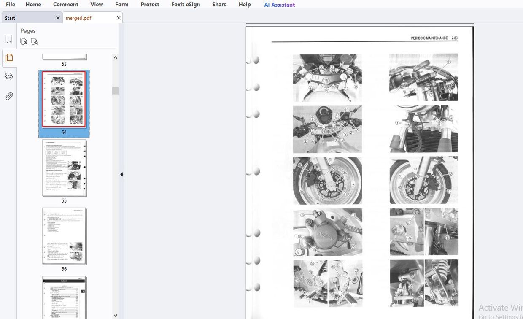Open the AI Assistant
Viewport: 523px width, 319px height.
(x=279, y=5)
